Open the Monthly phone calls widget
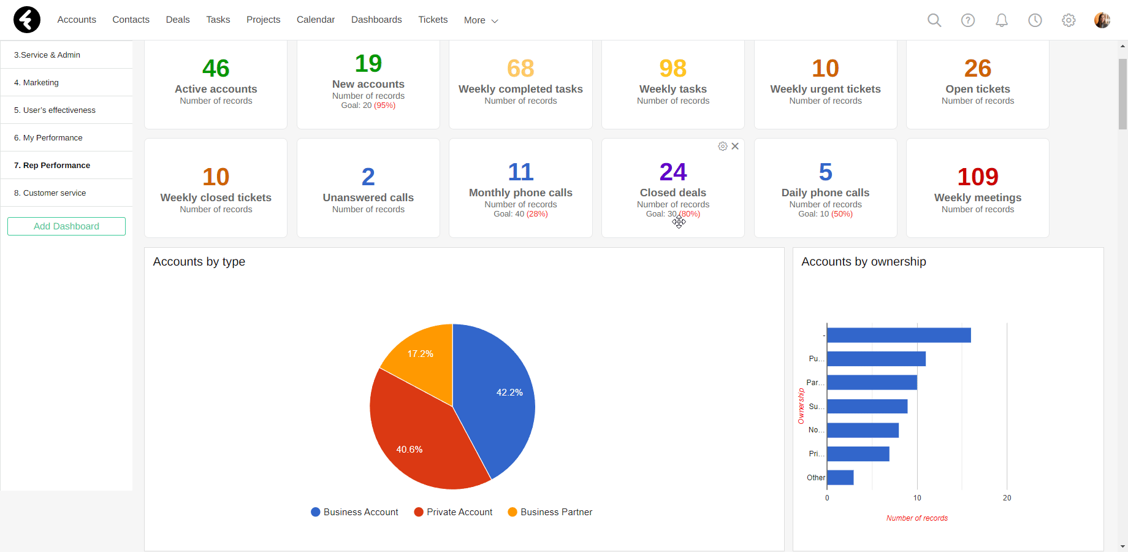The image size is (1128, 552). (520, 188)
